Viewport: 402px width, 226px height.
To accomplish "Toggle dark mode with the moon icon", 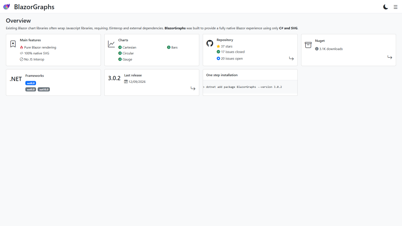I will (x=385, y=7).
